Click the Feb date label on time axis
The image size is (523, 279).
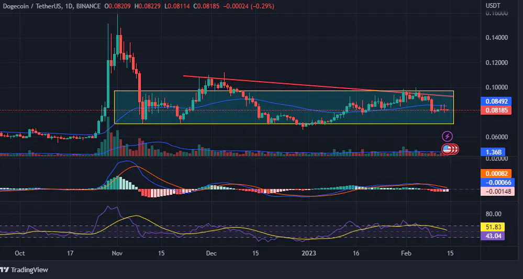(x=406, y=253)
